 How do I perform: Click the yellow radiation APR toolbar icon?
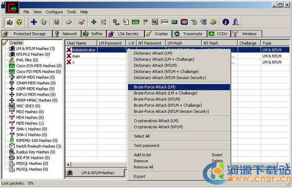19,22
